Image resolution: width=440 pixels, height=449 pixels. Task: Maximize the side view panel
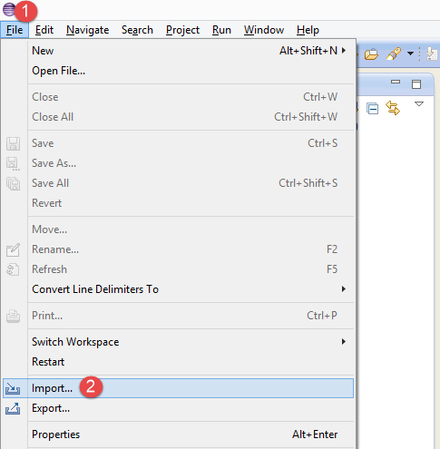[x=416, y=84]
